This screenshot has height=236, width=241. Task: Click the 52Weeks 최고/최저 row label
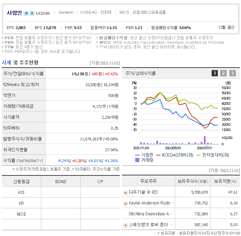(x=21, y=84)
